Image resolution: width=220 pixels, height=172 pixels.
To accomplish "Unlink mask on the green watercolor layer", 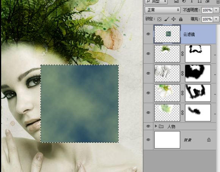I will [182, 113].
